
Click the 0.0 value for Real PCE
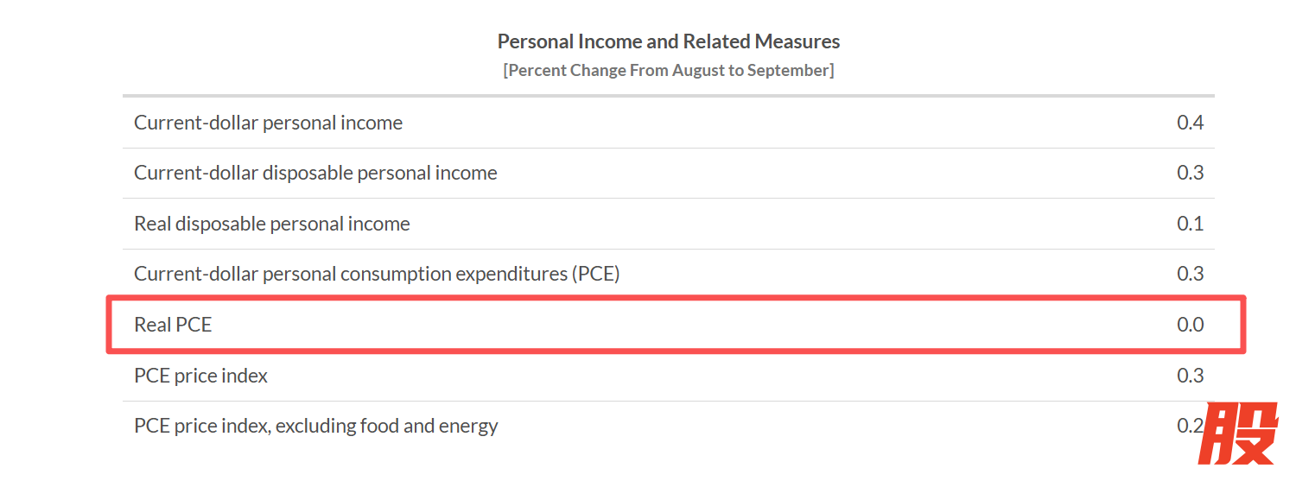coord(1190,325)
